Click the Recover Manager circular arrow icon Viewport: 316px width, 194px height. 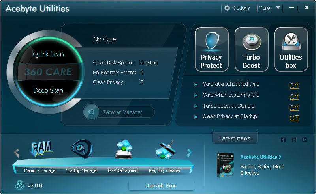point(91,112)
